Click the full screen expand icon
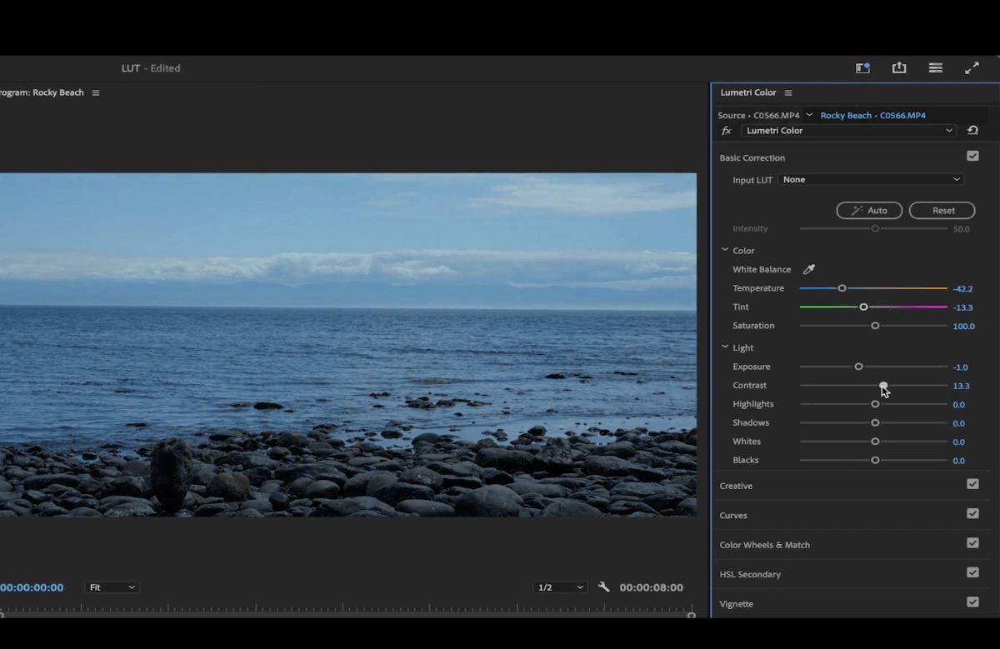 [x=972, y=68]
